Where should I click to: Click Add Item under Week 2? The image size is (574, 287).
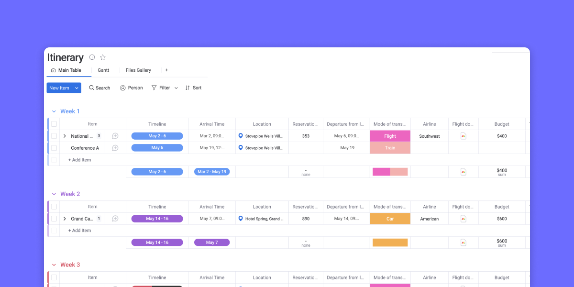coord(79,230)
